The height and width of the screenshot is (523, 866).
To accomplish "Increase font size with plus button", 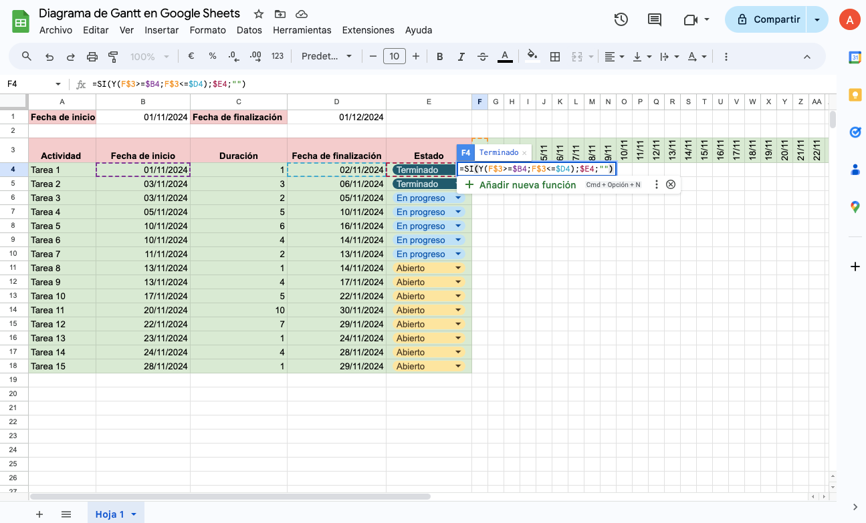I will tap(416, 57).
